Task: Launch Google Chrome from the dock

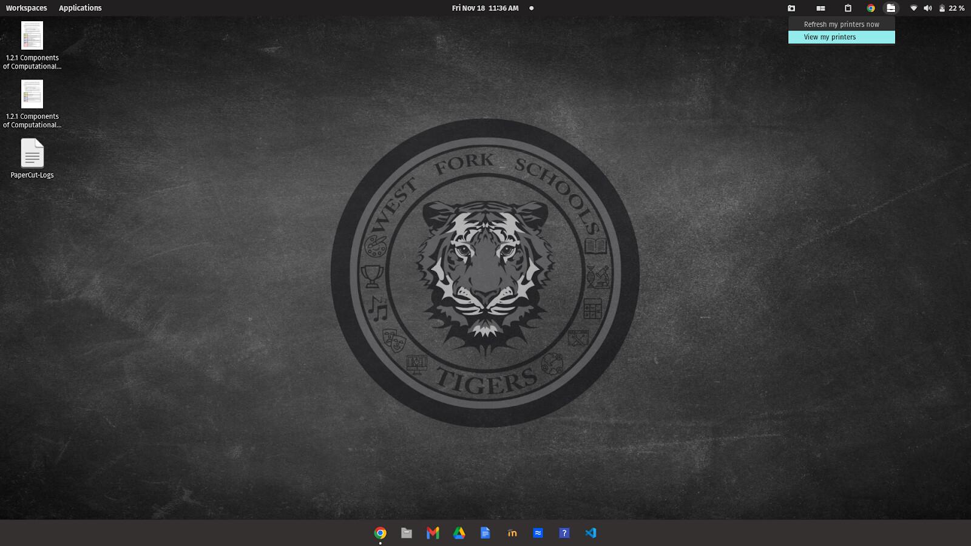Action: pyautogui.click(x=381, y=533)
